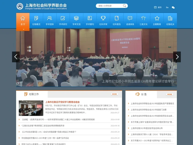Viewport: 193px width, 145px height.
Task: Open 话语体系 chat bubble icon
Action: (130, 18)
